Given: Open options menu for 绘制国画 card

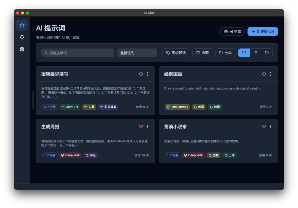Looking at the screenshot, I should click(270, 74).
